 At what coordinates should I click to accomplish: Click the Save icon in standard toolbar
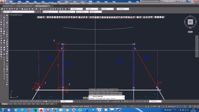click(x=7, y=9)
